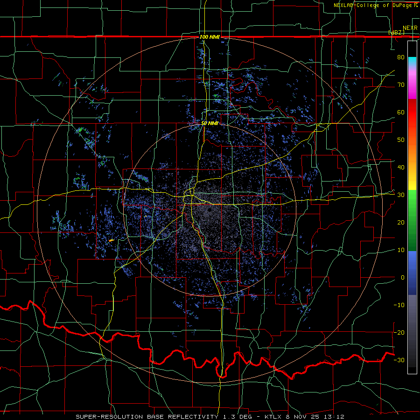This screenshot has height=420, width=420.
Task: Click the '100 NMI' range ring label
Action: tap(210, 37)
